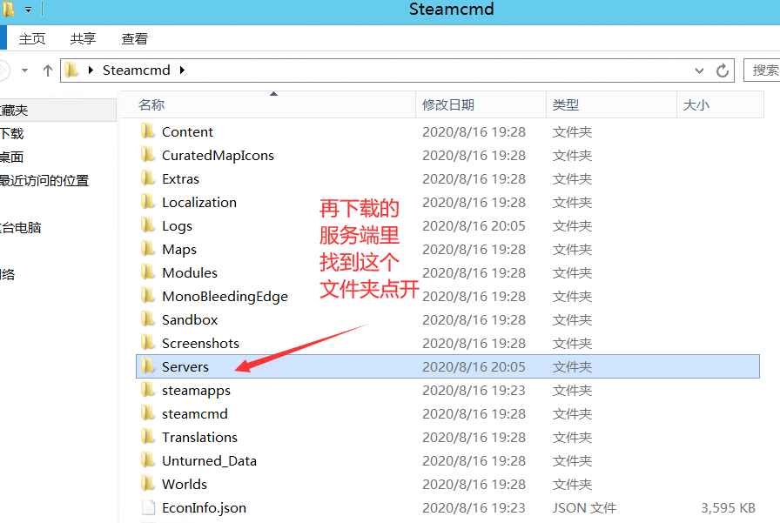780x523 pixels.
Task: Select the Maps folder icon
Action: 147,249
